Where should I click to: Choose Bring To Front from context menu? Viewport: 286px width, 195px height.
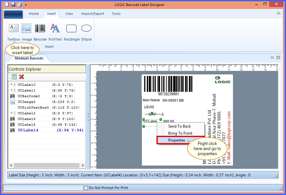(181, 133)
